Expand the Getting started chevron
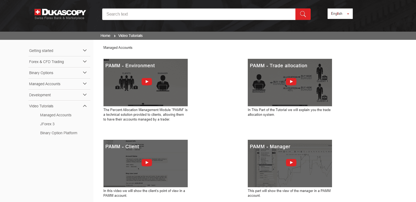Screen dimensions: 416x202 point(85,50)
